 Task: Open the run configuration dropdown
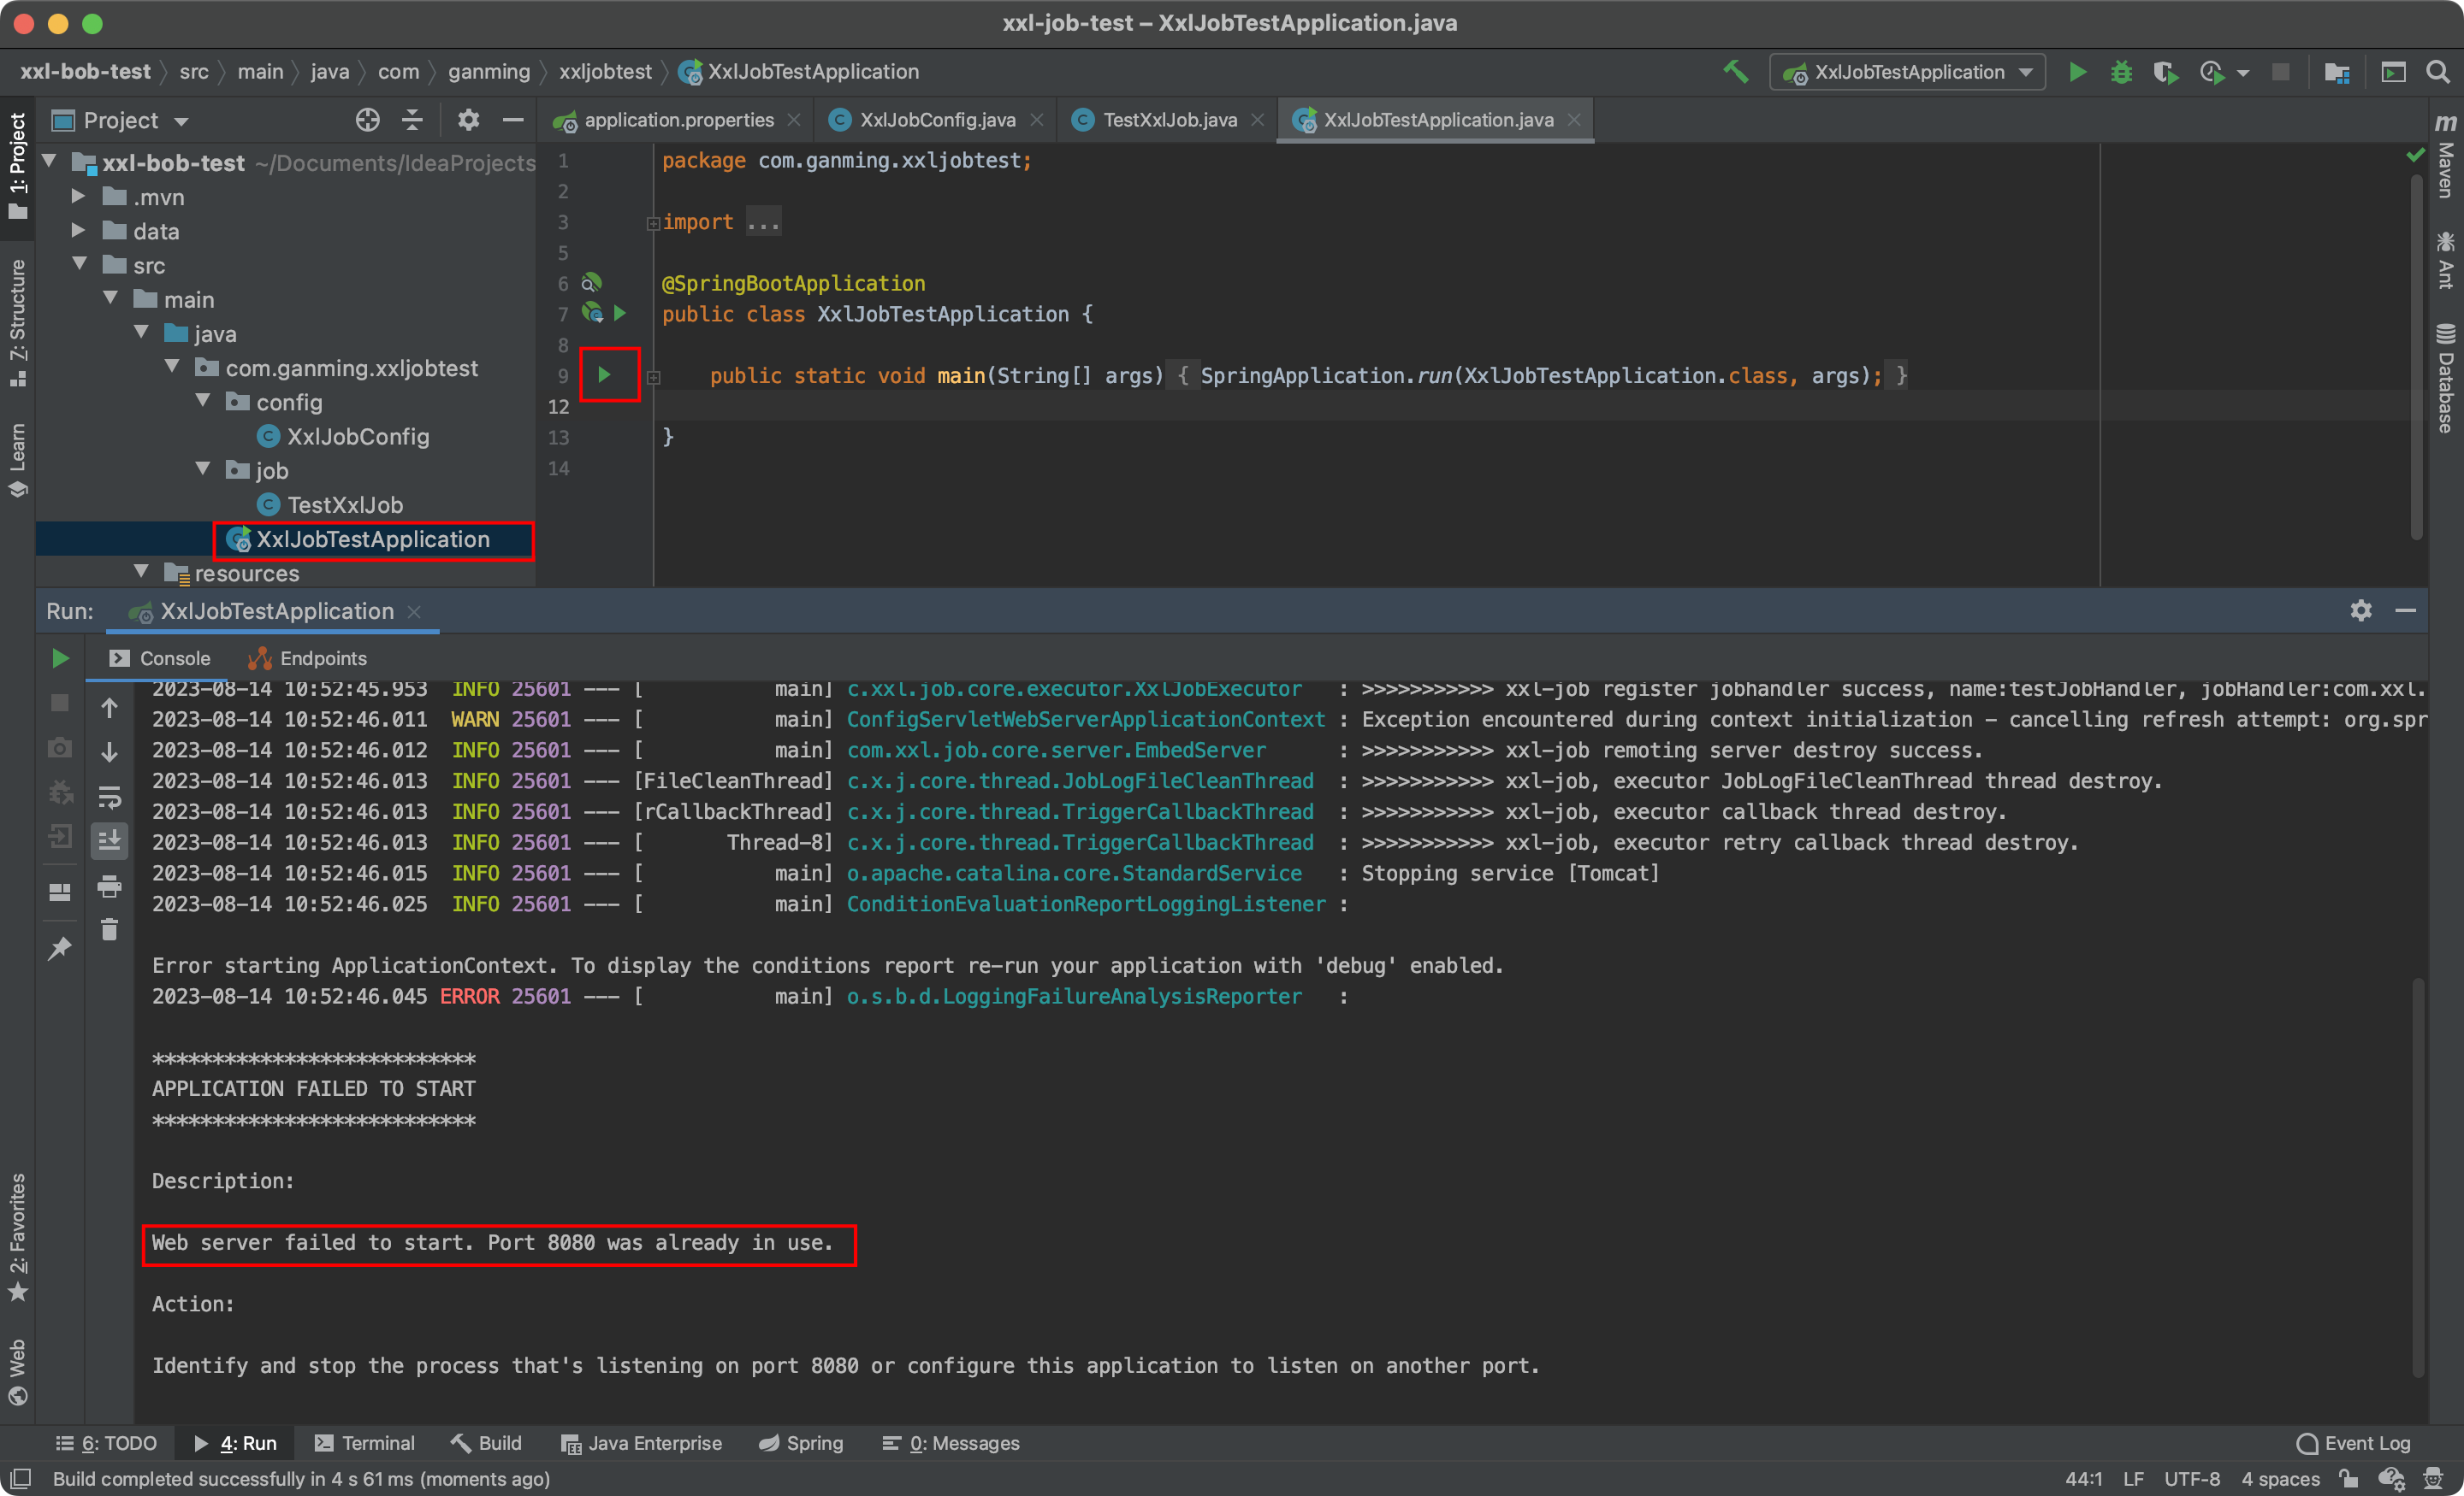pyautogui.click(x=1908, y=72)
